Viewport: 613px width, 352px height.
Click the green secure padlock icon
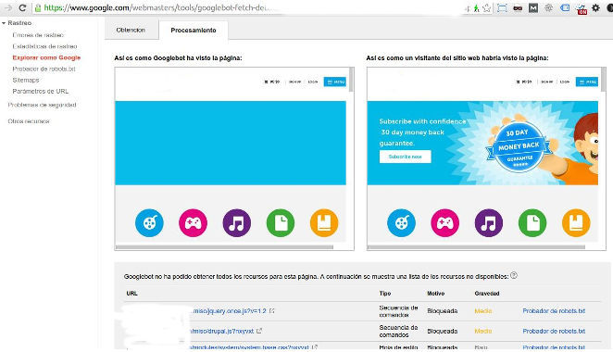coord(38,7)
